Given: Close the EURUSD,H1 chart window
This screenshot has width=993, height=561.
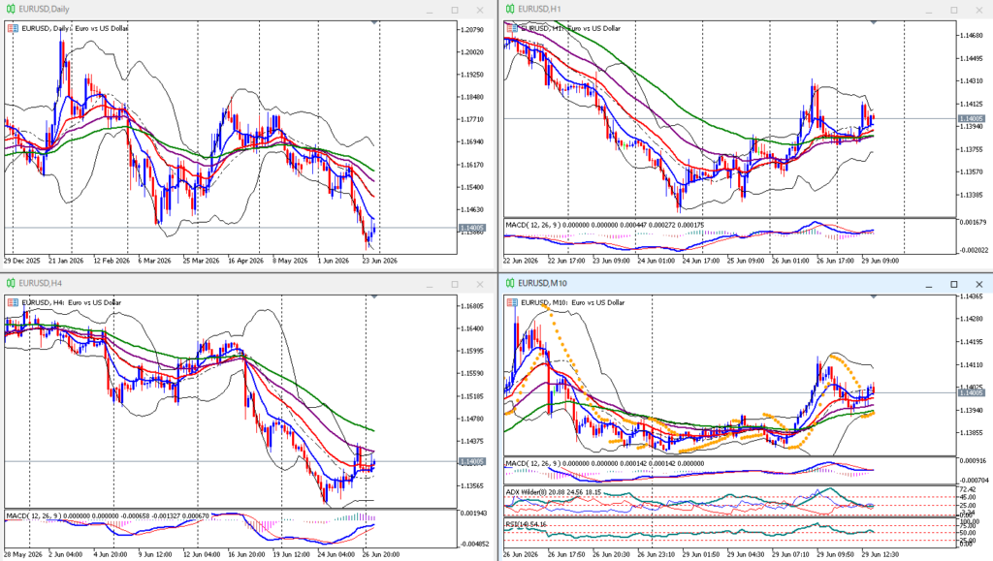Looking at the screenshot, I should pyautogui.click(x=979, y=10).
